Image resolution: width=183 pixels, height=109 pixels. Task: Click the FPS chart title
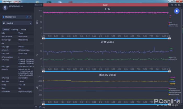107,9
